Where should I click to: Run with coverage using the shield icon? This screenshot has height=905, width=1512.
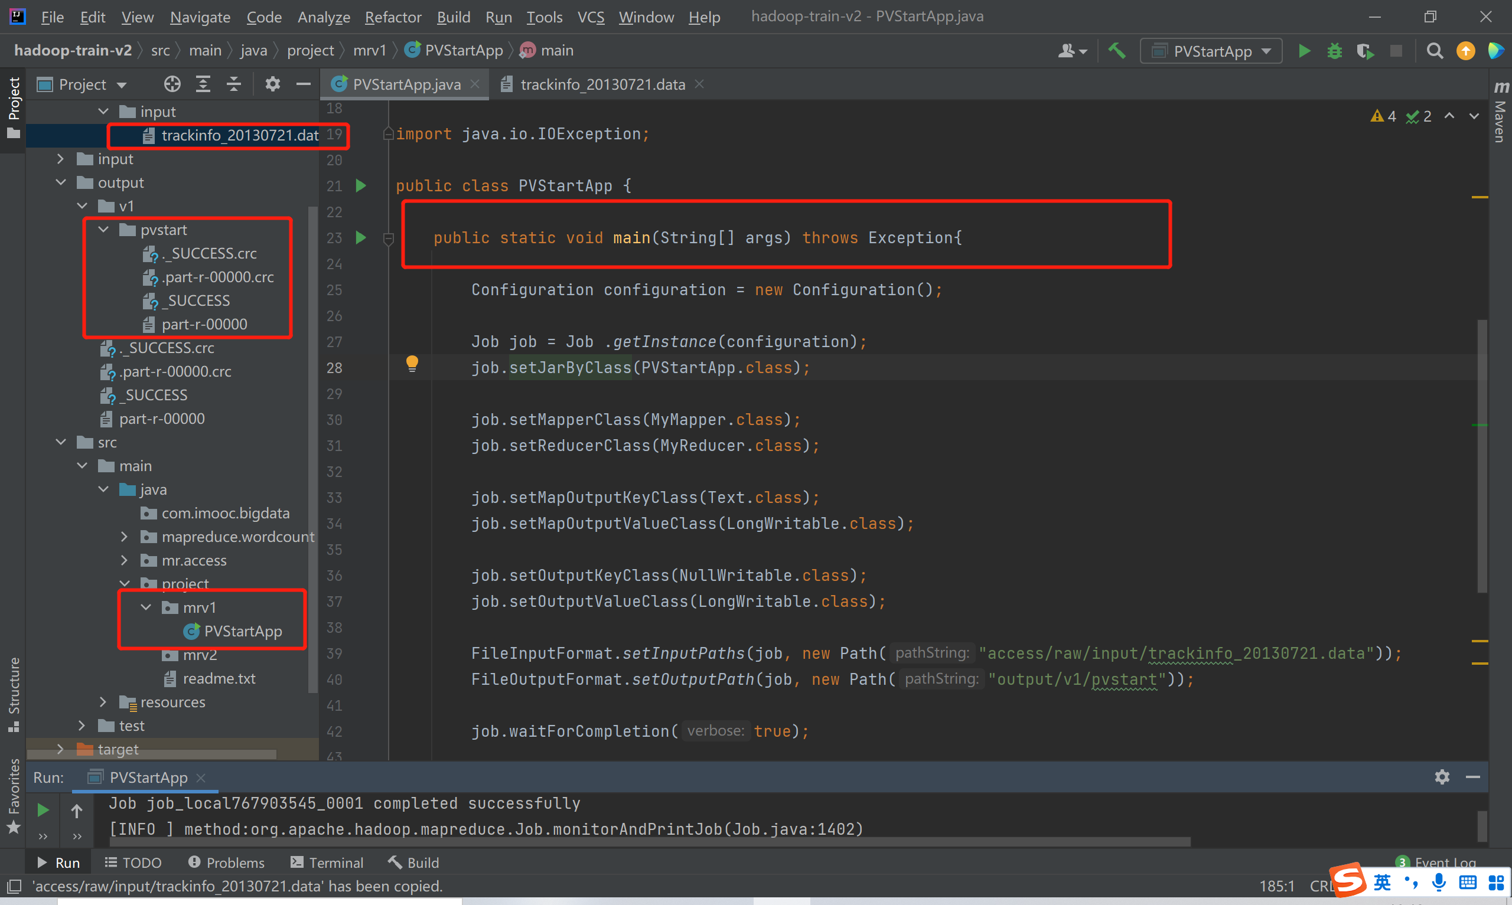[1365, 51]
